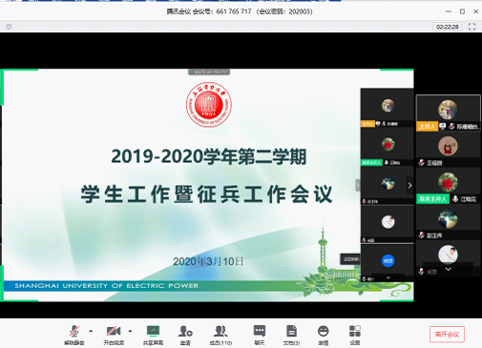Image resolution: width=482 pixels, height=348 pixels.
Task: Open the invite participants icon (邀请)
Action: 185,335
